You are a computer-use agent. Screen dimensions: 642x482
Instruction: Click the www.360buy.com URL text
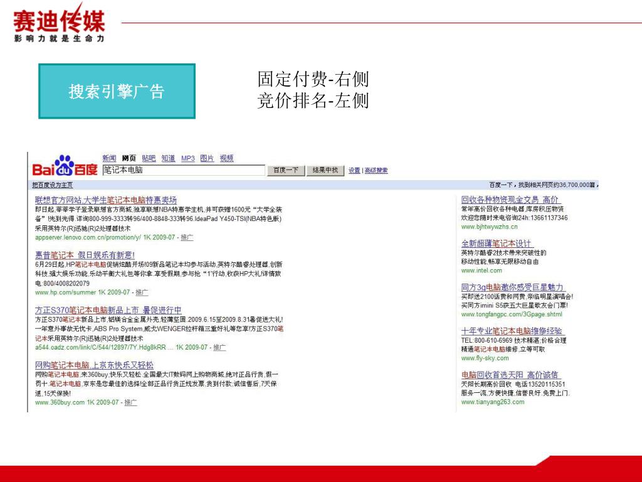click(x=60, y=402)
